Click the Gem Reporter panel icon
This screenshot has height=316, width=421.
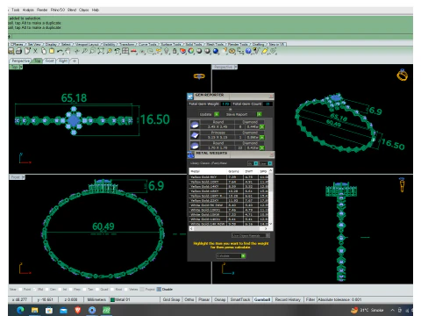point(190,97)
